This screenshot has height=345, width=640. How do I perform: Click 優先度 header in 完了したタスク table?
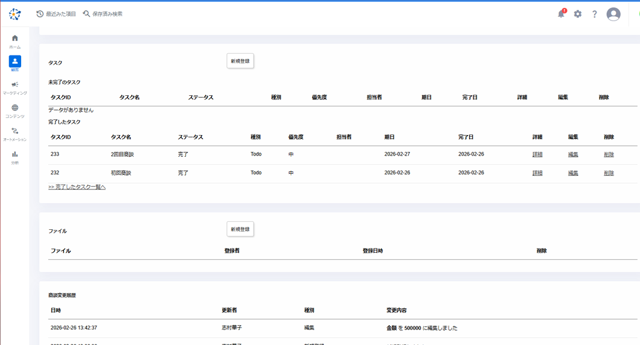295,137
